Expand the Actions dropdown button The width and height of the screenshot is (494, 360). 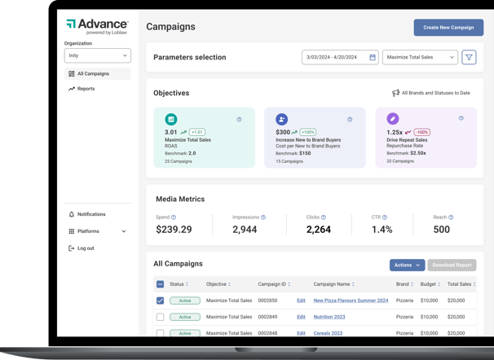(407, 265)
